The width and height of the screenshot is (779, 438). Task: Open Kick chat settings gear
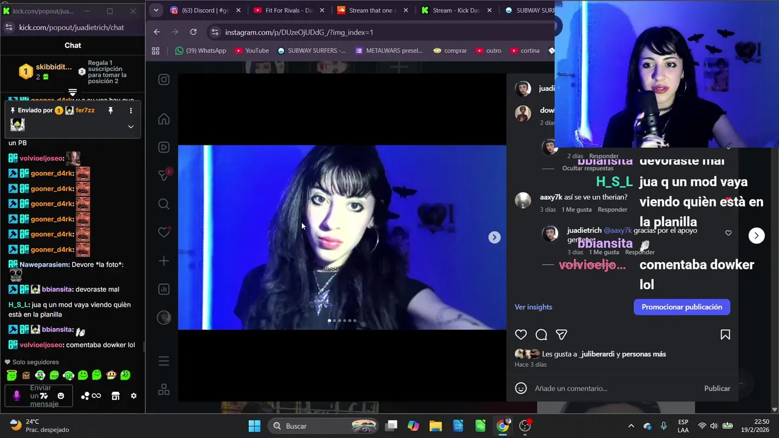[x=134, y=395]
